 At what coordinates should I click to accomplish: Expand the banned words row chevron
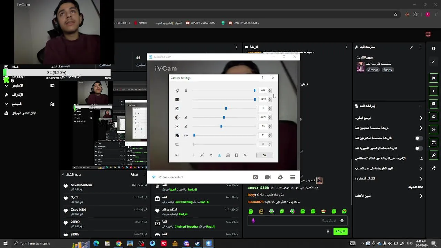click(421, 178)
